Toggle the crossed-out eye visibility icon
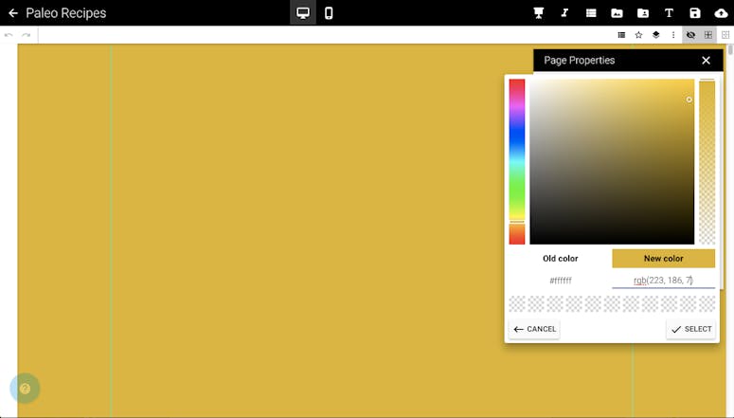The image size is (734, 418). 690,35
